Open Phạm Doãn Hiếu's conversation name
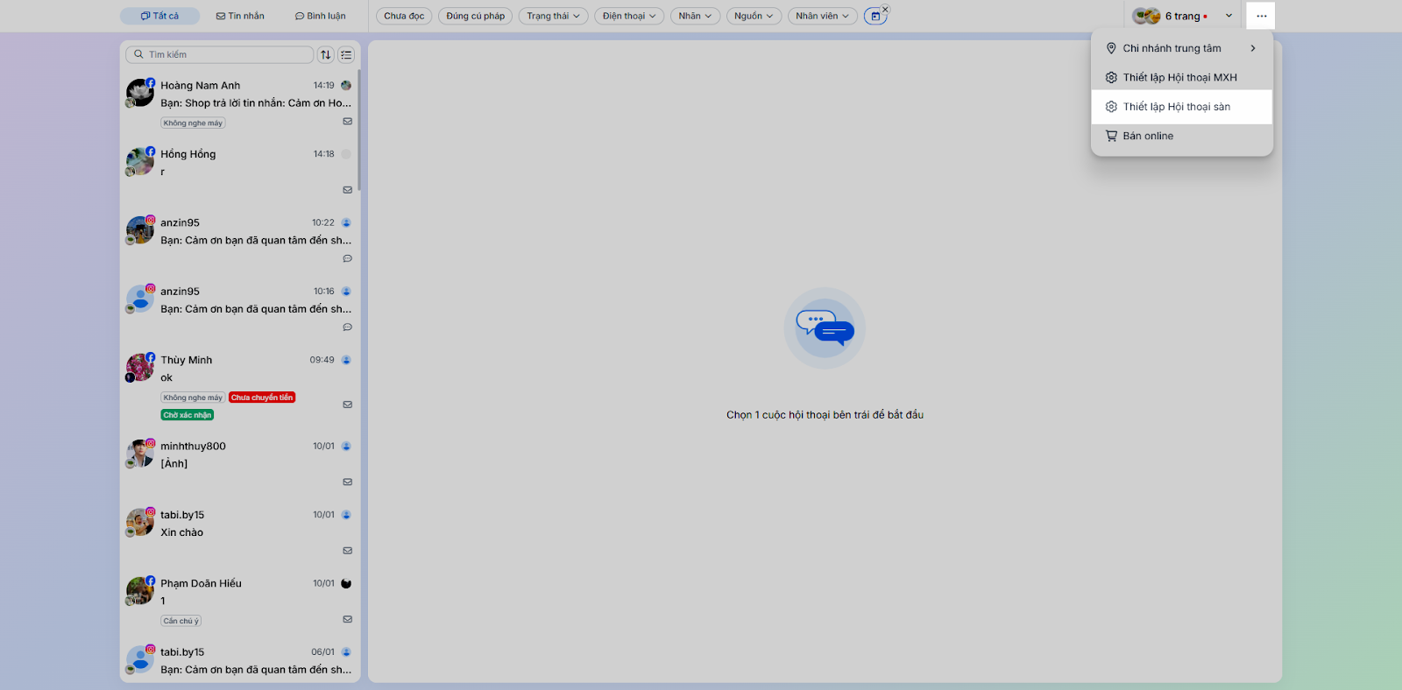 201,583
